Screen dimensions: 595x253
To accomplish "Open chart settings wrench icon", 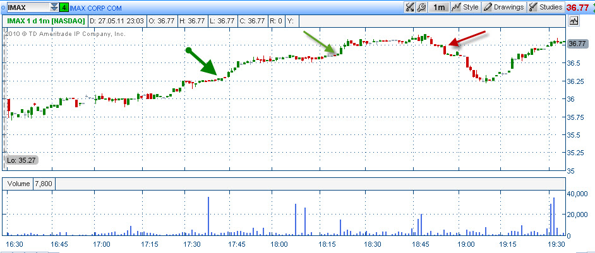I will pyautogui.click(x=421, y=7).
